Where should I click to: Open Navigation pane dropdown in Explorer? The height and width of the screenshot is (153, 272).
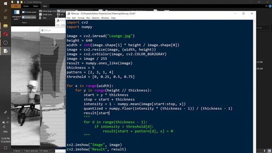pos(17,15)
